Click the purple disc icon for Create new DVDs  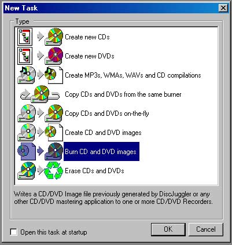(54, 56)
